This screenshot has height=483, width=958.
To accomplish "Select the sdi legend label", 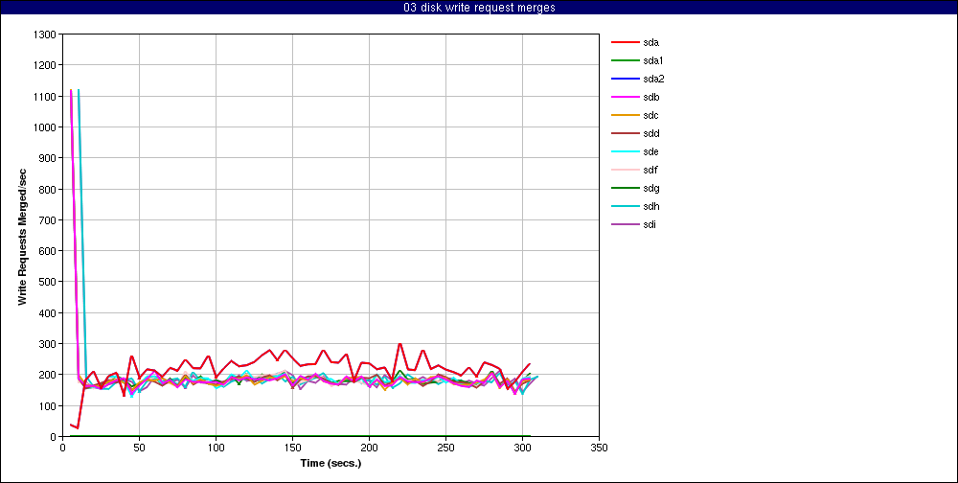I will click(650, 224).
